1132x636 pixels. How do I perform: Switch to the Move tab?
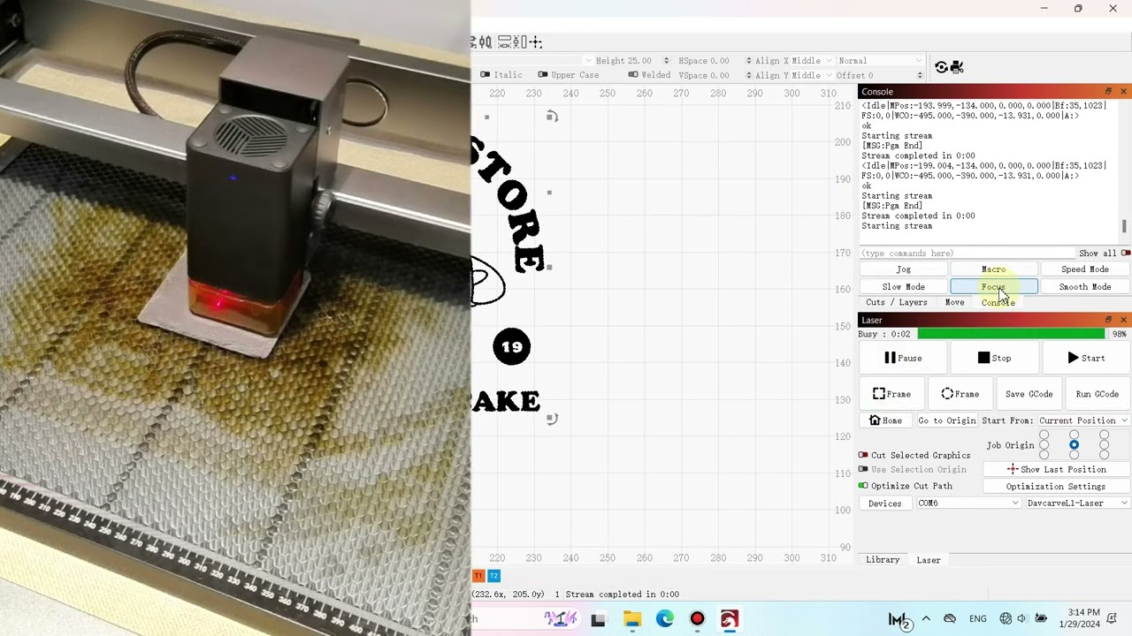point(954,302)
